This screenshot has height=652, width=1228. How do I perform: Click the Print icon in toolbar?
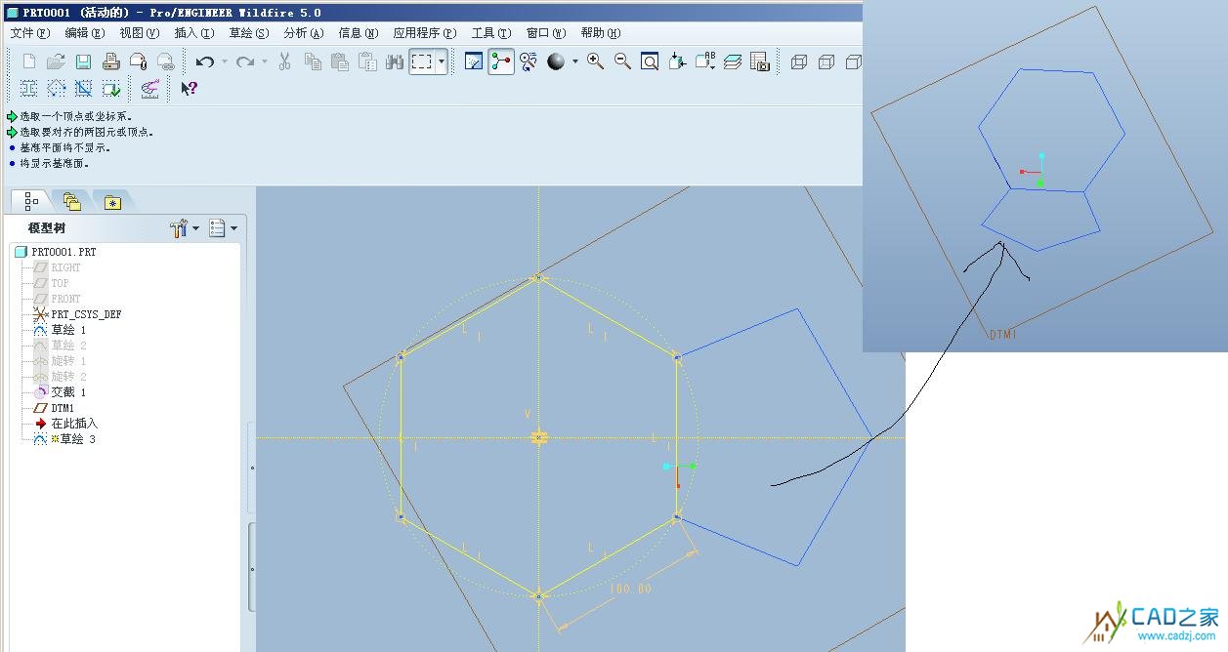pos(110,61)
